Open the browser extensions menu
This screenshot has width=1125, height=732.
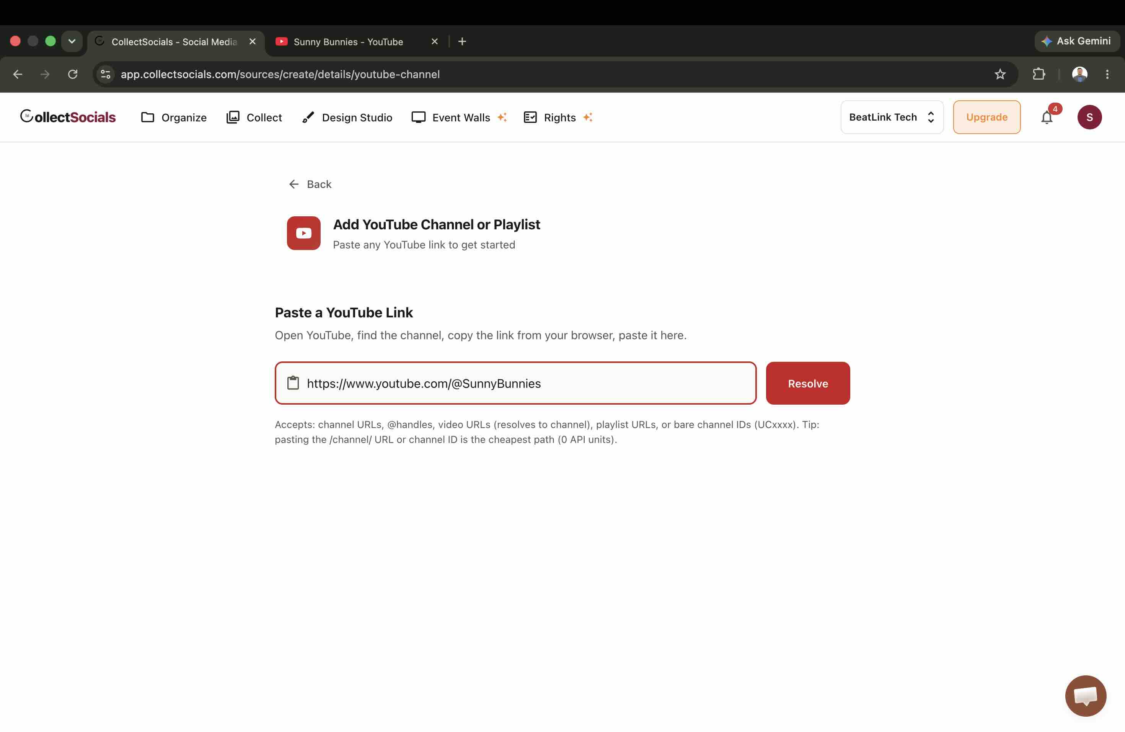coord(1039,74)
